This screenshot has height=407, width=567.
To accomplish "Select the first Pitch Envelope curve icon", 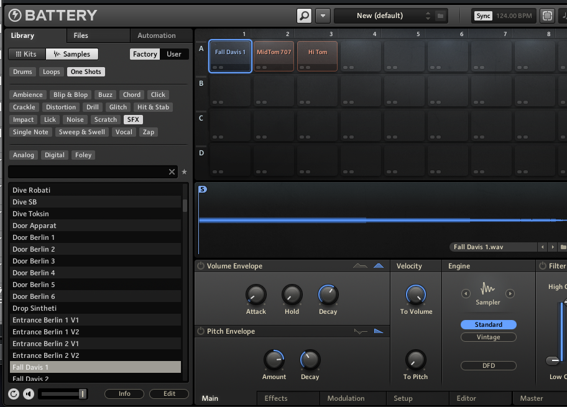I will (361, 331).
